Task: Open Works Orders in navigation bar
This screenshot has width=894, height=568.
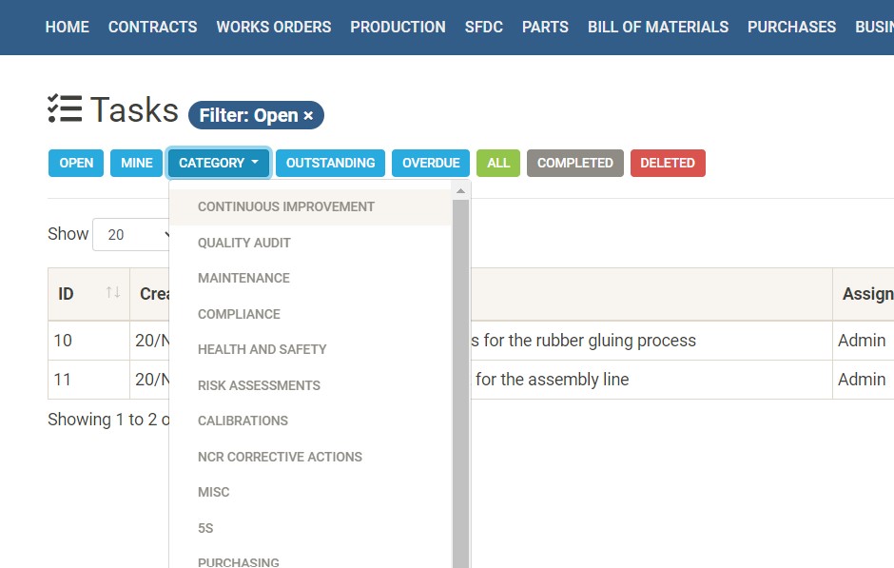Action: (x=273, y=27)
